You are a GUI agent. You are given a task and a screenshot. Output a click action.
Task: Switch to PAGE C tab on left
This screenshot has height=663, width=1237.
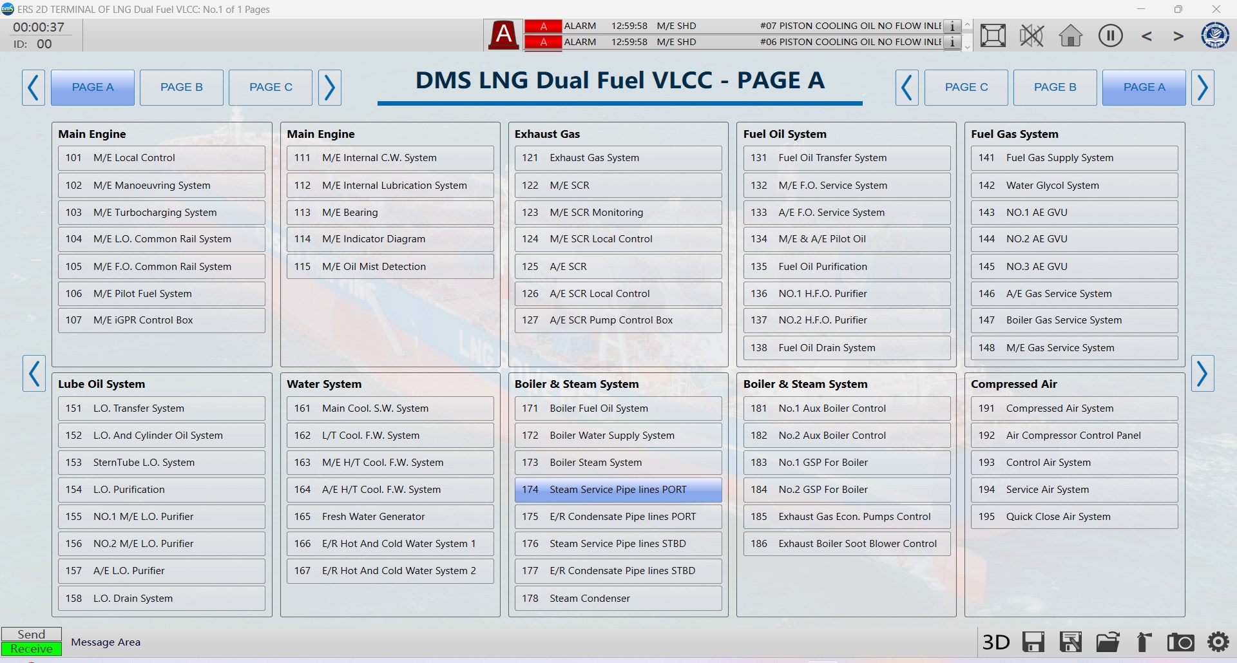271,88
